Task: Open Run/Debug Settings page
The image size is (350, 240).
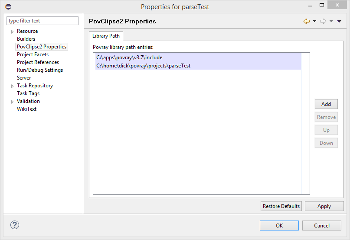Action: pos(40,70)
